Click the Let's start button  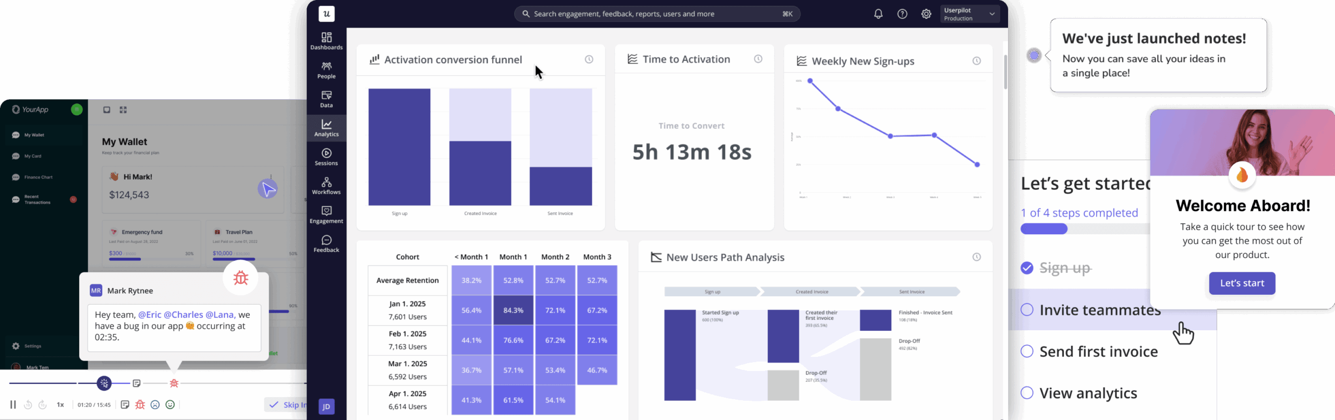[1242, 283]
